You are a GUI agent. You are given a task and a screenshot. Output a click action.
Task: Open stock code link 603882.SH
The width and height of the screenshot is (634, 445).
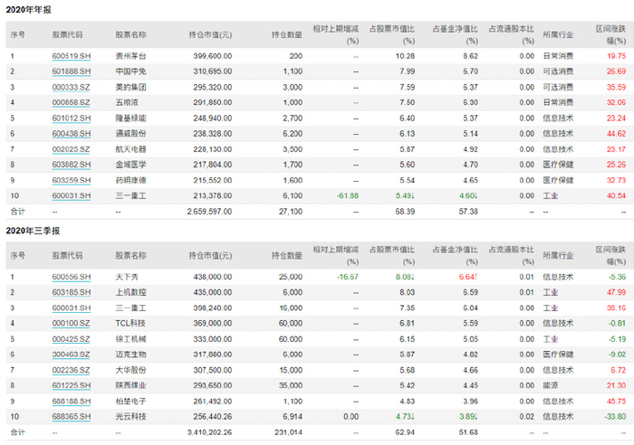(x=72, y=165)
